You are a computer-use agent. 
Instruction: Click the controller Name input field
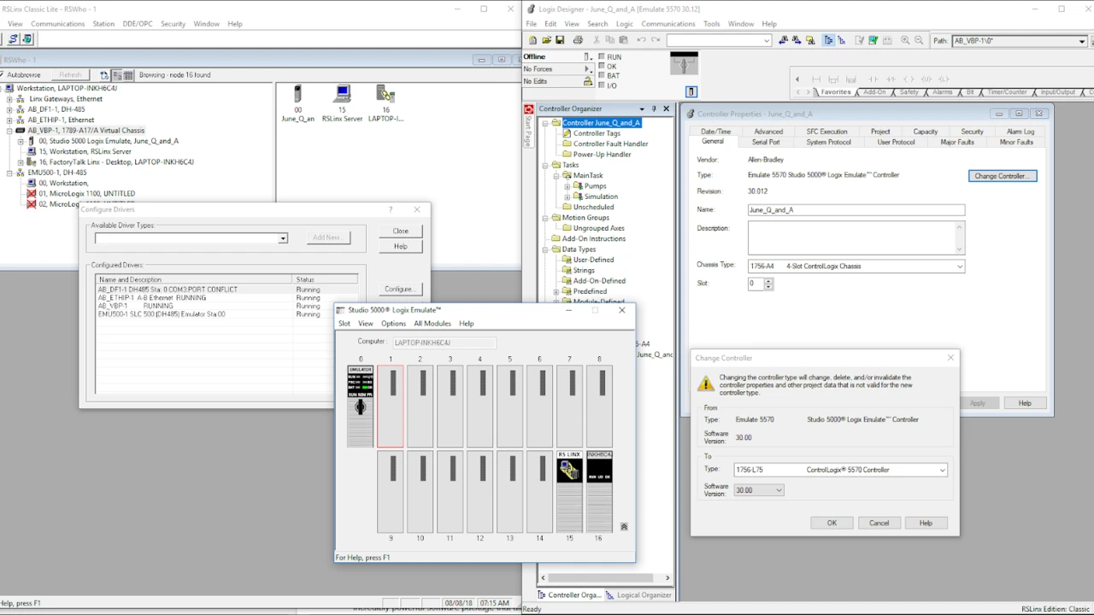coord(856,210)
